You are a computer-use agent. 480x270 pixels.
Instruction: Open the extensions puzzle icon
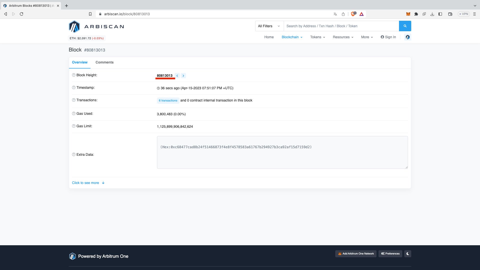tap(416, 14)
